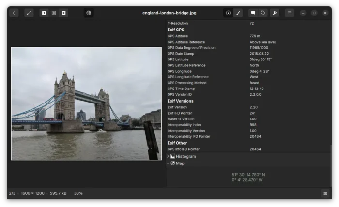Viewport: 339px width, 207px height.
Task: Toggle the edit image brush panel
Action: click(238, 13)
